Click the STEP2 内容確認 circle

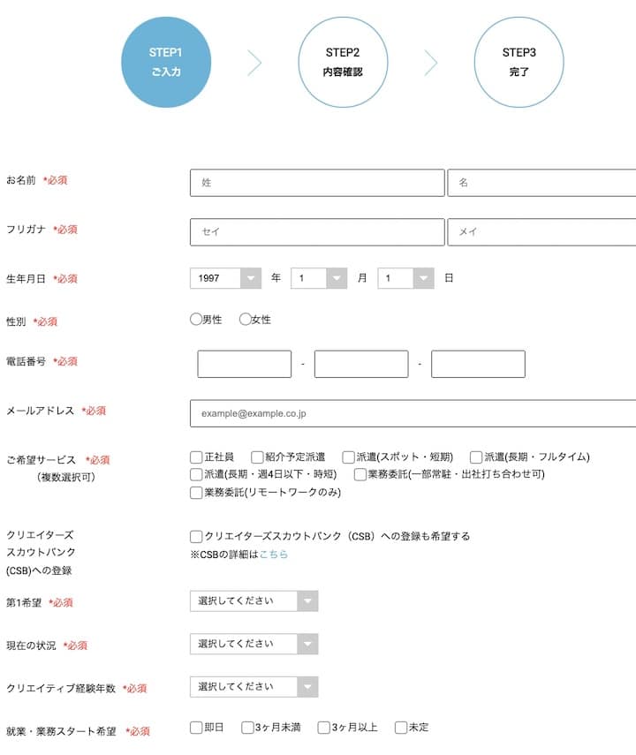click(x=342, y=62)
